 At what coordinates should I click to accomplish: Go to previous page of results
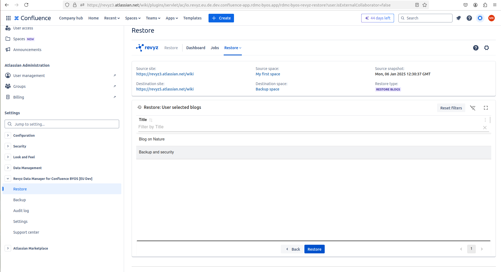(x=461, y=249)
